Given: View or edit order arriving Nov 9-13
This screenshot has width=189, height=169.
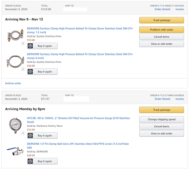Looking at the screenshot, I should tap(162, 44).
